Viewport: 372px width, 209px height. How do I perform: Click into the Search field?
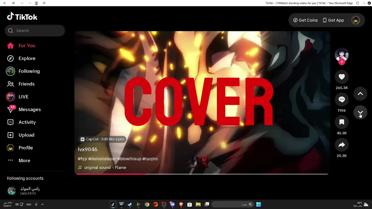(x=35, y=30)
